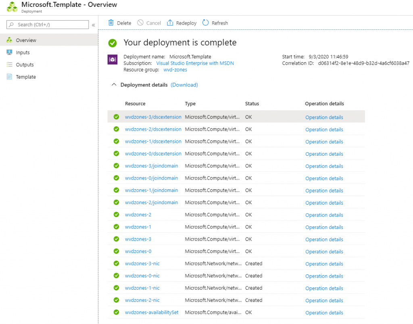Open Operation details for wvdzones-1 VM row

coord(324,227)
